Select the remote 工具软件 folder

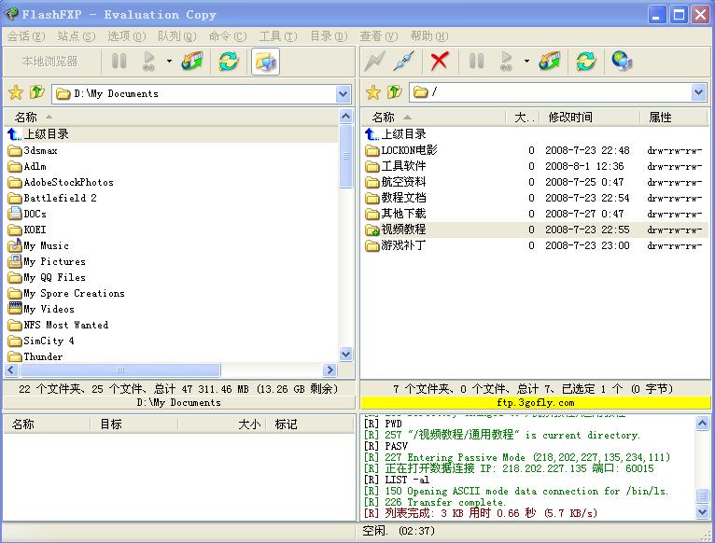click(x=396, y=166)
